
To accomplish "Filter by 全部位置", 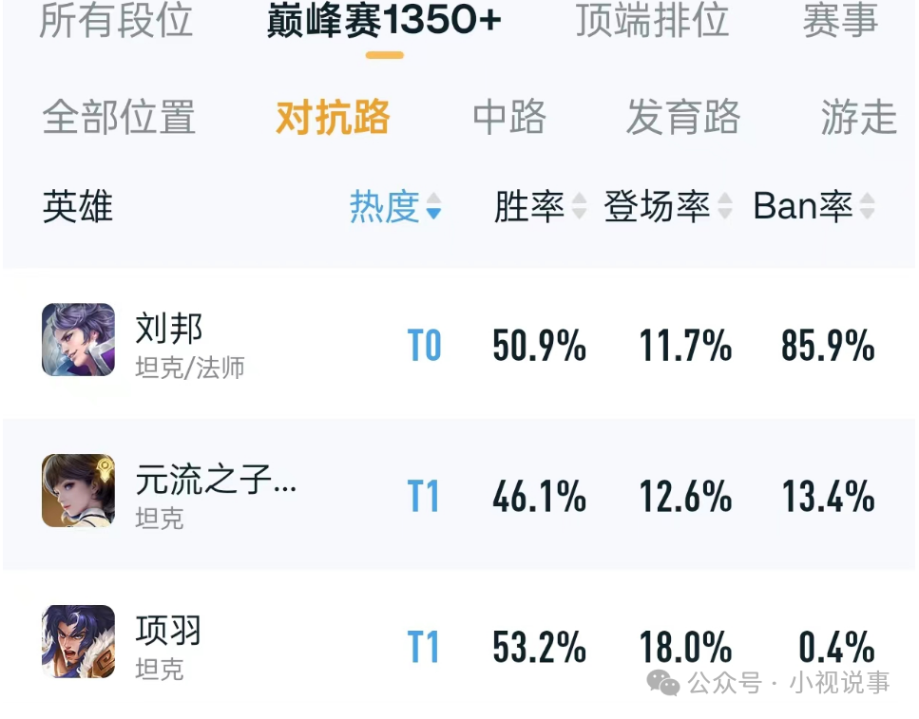I will coord(119,117).
